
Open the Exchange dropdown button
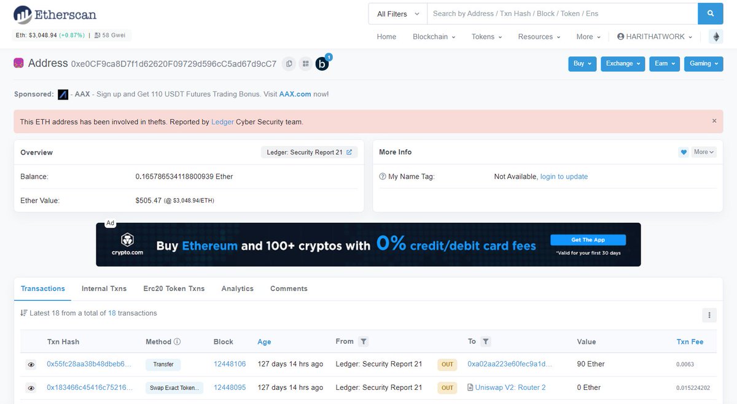point(623,64)
